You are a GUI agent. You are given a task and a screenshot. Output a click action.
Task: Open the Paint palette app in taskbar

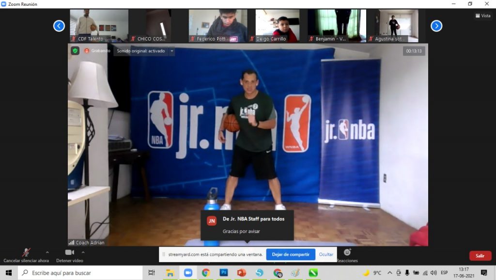295,273
